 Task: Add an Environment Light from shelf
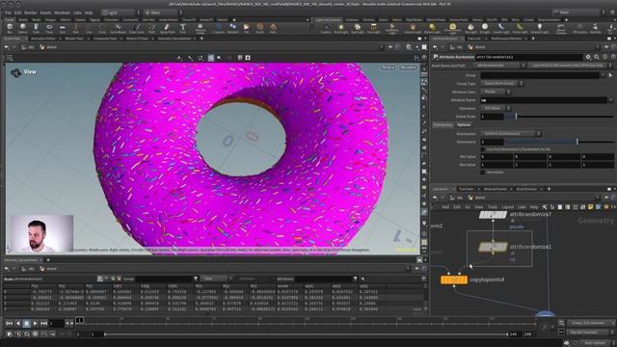tap(452, 28)
